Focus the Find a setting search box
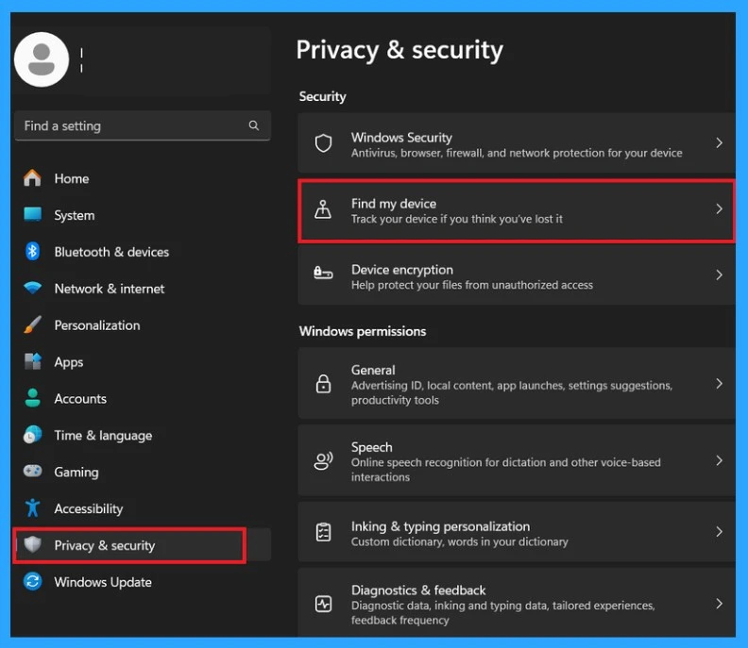 (x=143, y=125)
